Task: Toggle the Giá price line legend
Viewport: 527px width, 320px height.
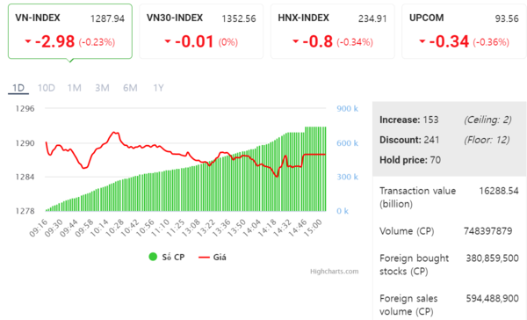Action: pos(213,257)
